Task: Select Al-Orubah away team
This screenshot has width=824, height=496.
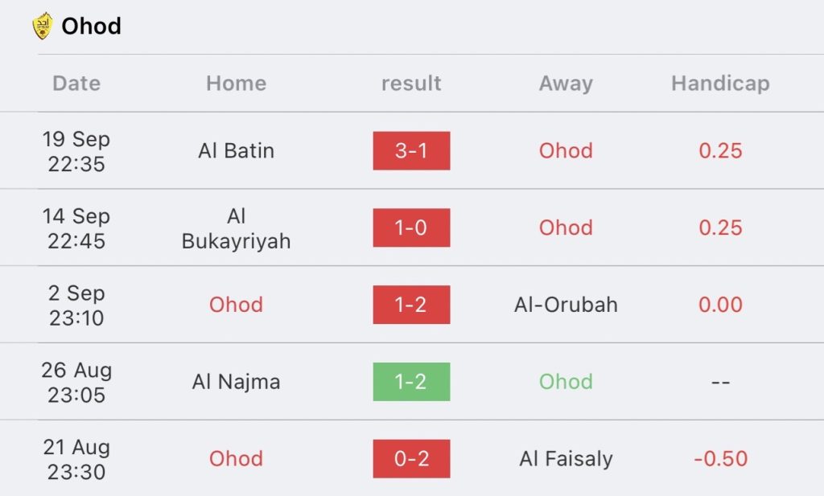Action: pyautogui.click(x=566, y=305)
